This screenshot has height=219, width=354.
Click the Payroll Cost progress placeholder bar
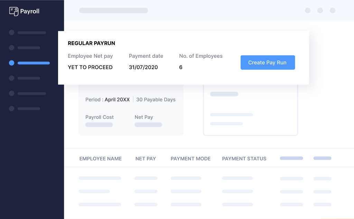point(99,125)
